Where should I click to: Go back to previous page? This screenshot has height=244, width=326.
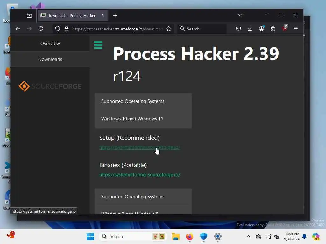(18, 29)
